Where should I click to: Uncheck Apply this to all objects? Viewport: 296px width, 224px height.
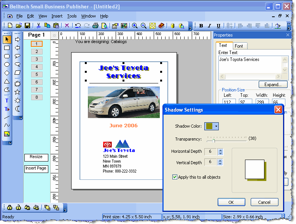point(175,177)
